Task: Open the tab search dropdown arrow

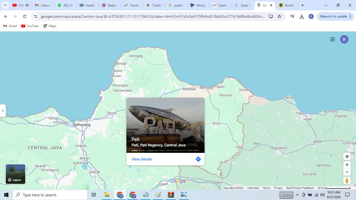Action: (x=5, y=5)
